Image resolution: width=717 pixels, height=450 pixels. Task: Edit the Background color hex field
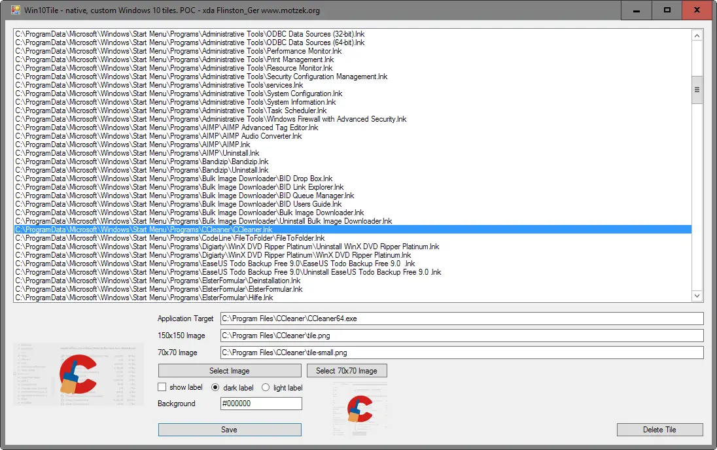[261, 404]
